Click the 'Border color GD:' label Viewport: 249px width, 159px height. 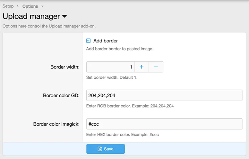(x=61, y=95)
